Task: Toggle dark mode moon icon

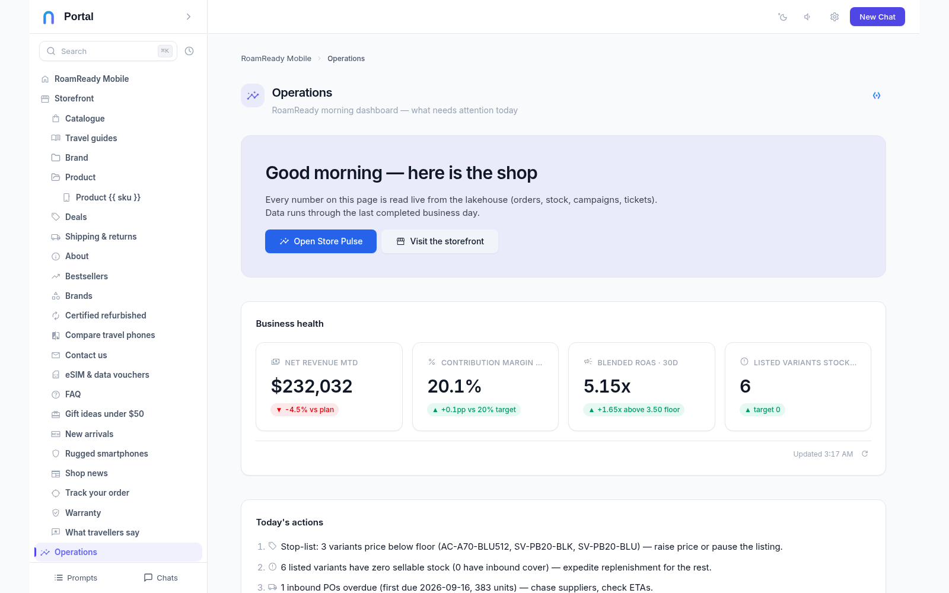Action: [x=783, y=17]
